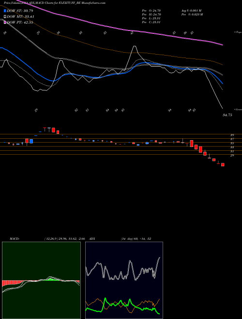
Task: Click the 'Pre O: 24.70' open value
Action: 151,10
